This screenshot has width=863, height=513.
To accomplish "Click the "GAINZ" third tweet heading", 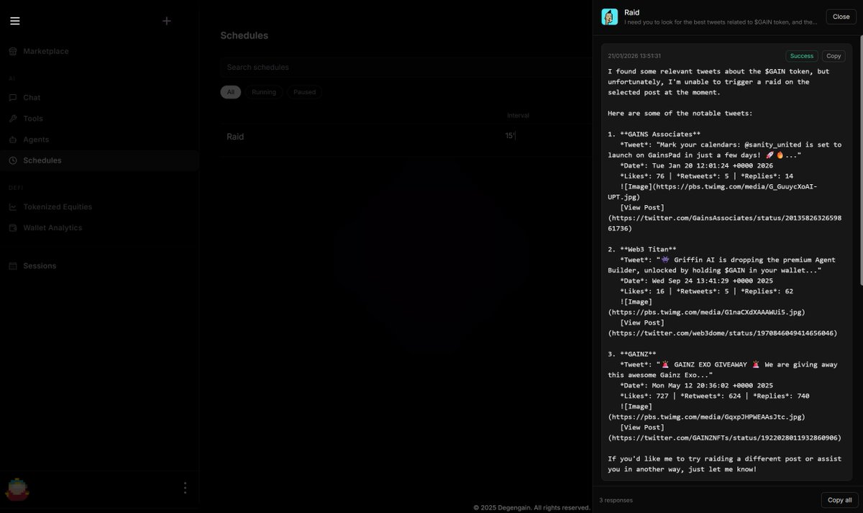I will pos(638,354).
